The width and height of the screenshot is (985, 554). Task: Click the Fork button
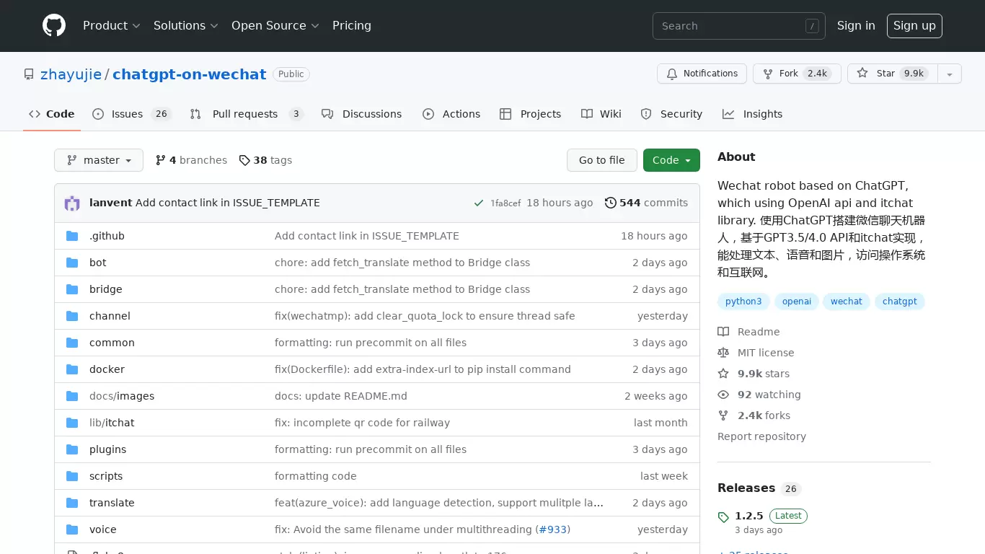[x=797, y=74]
